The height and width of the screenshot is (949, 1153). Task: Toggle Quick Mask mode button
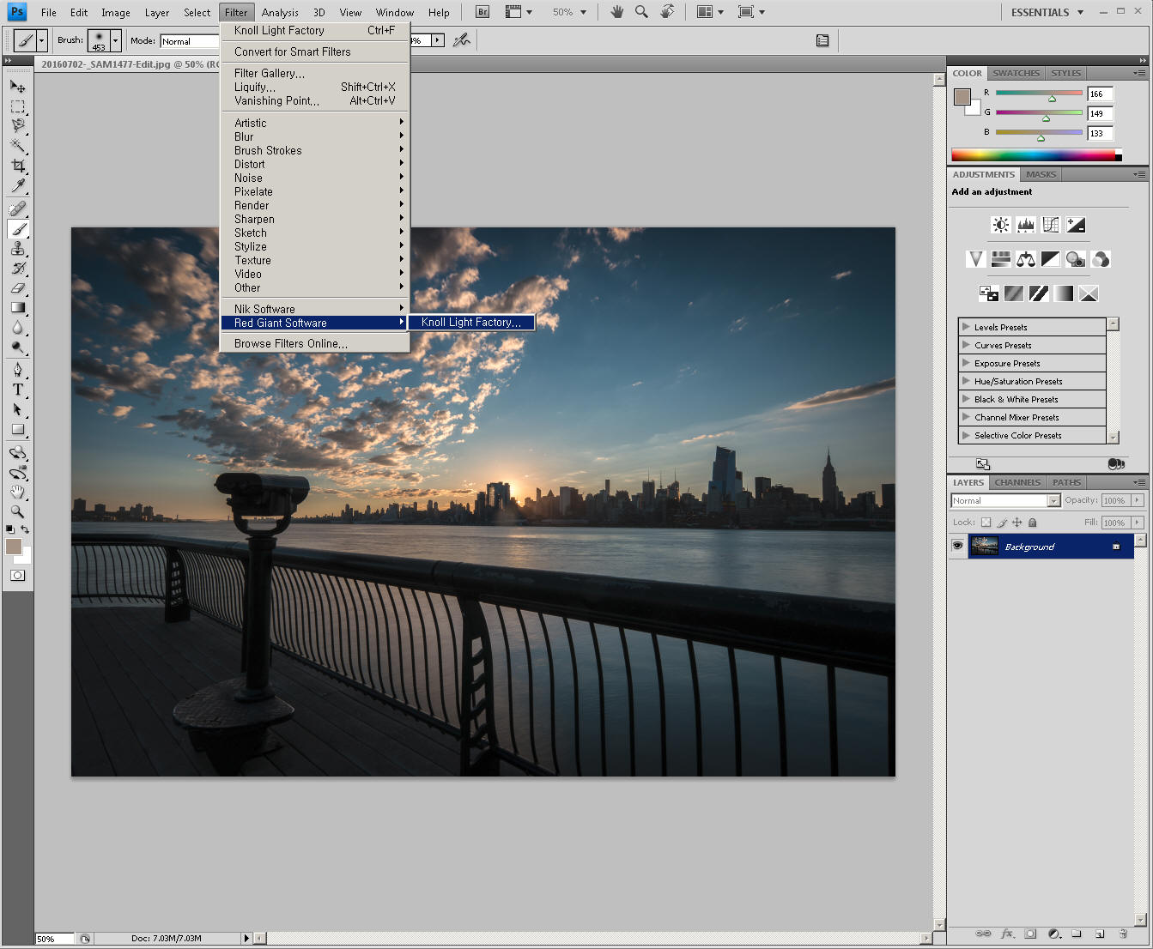[x=17, y=576]
